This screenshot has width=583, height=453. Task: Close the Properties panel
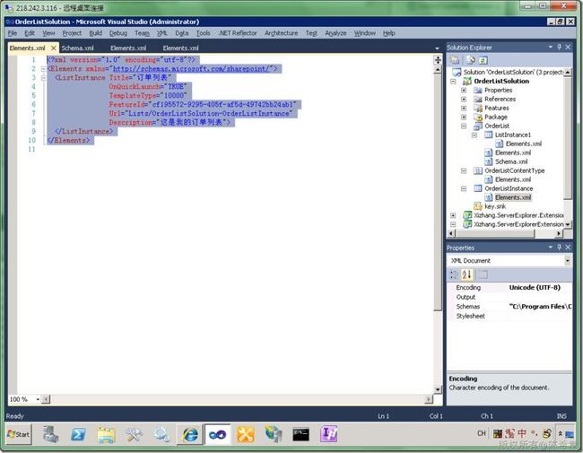click(568, 248)
